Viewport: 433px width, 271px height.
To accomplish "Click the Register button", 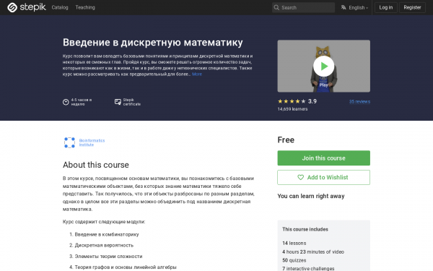I will click(x=412, y=7).
